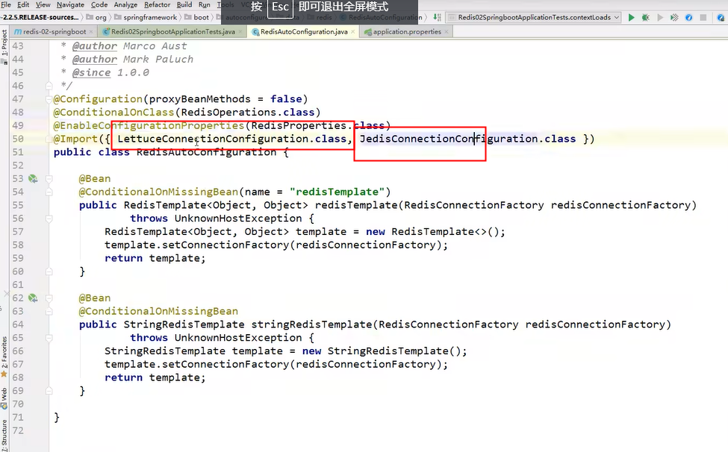Click the build project hammer icon

pyautogui.click(x=437, y=18)
